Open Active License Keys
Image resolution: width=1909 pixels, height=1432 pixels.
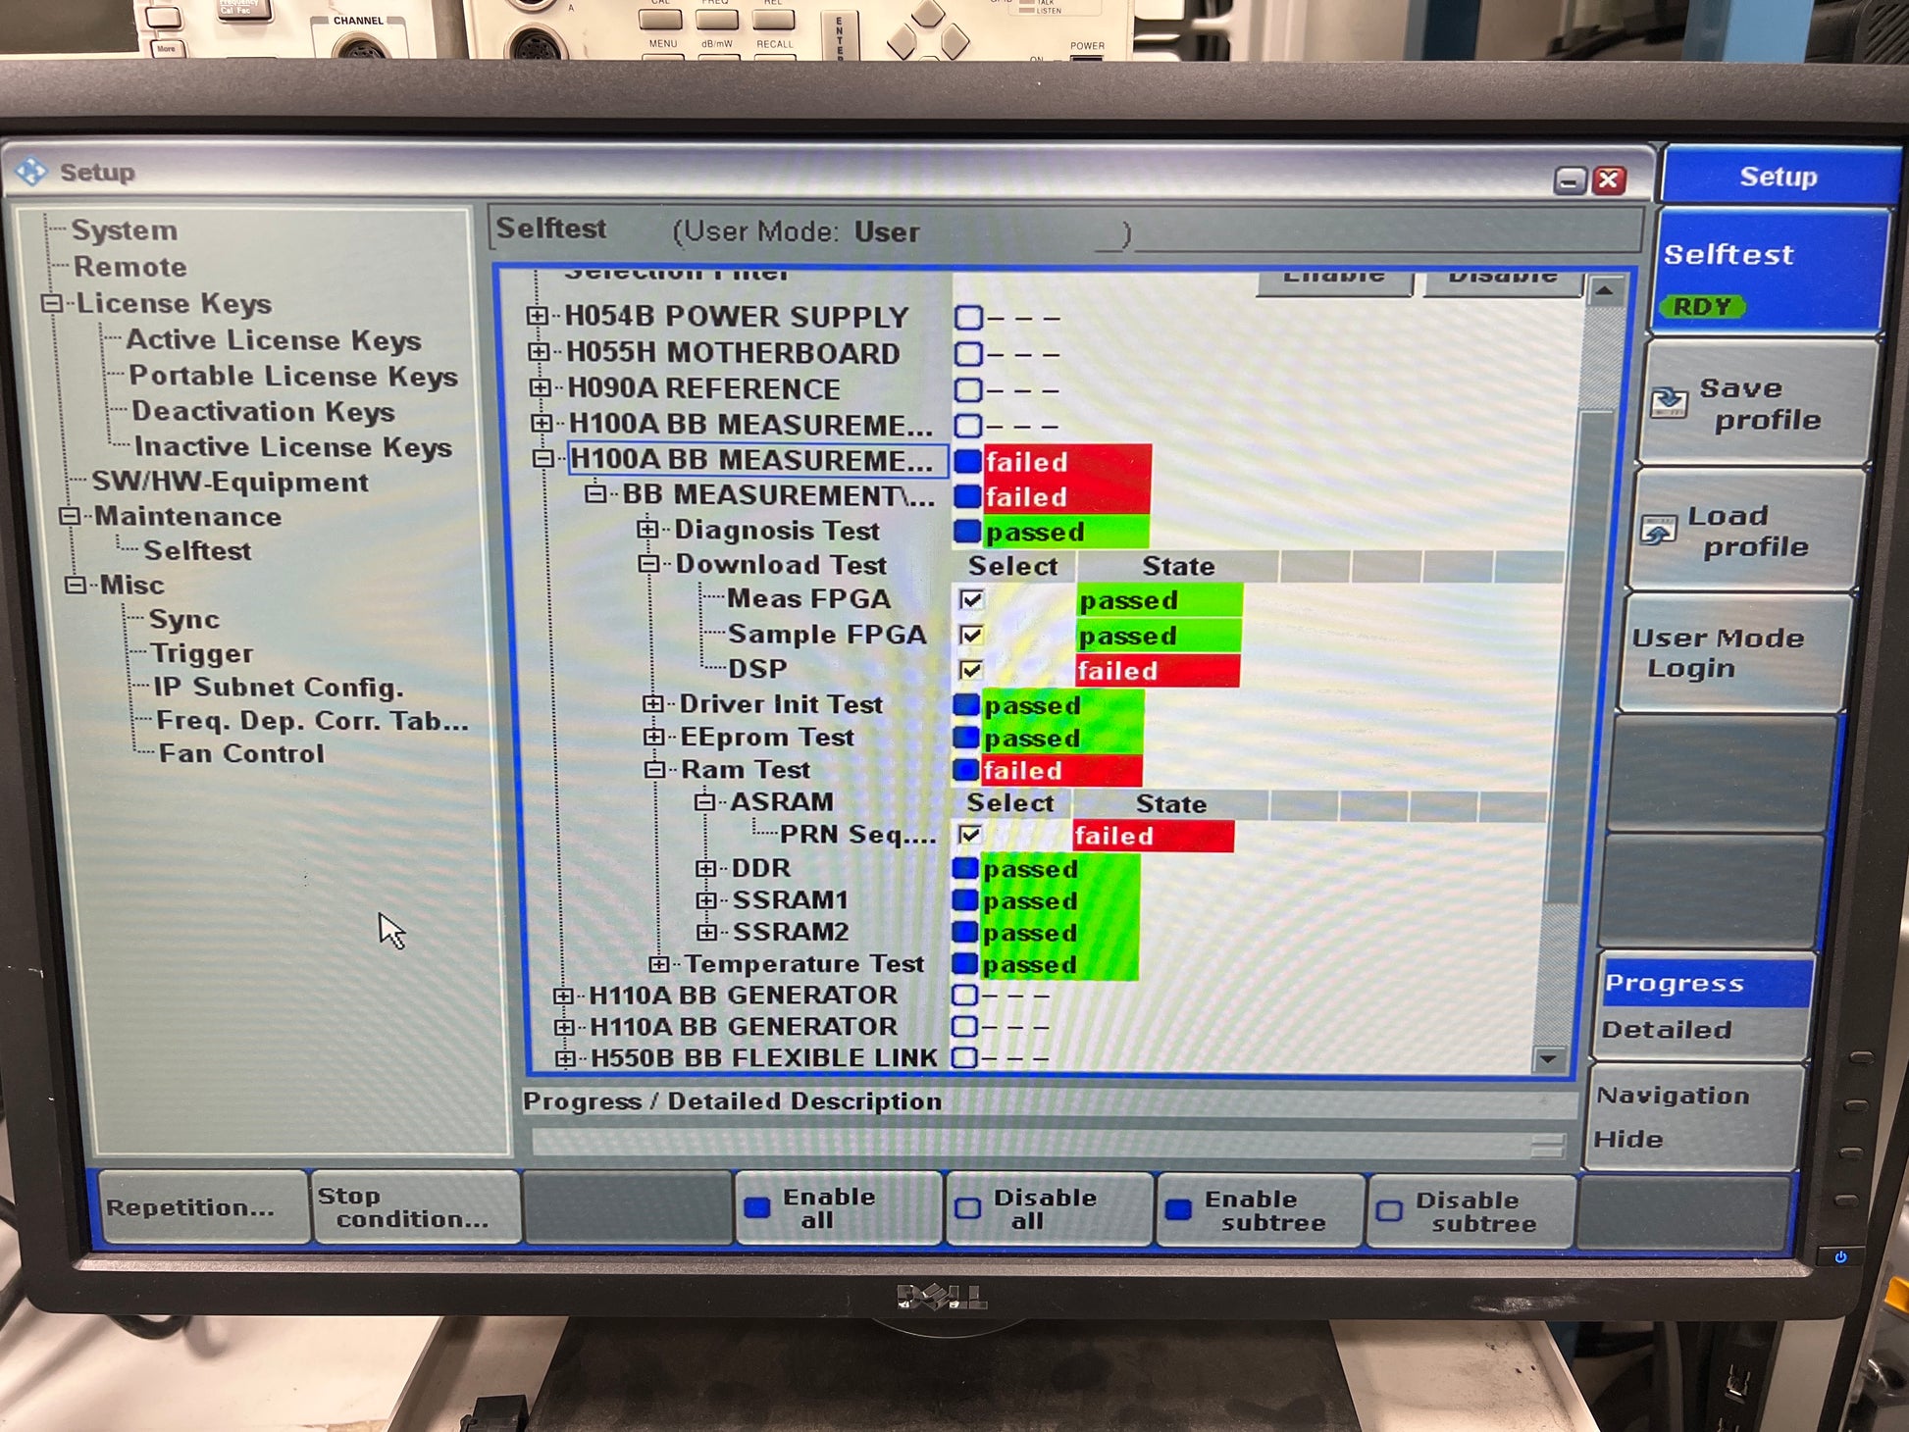coord(274,340)
